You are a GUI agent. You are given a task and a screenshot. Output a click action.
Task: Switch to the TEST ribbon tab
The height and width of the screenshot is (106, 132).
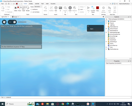pos(43,4)
